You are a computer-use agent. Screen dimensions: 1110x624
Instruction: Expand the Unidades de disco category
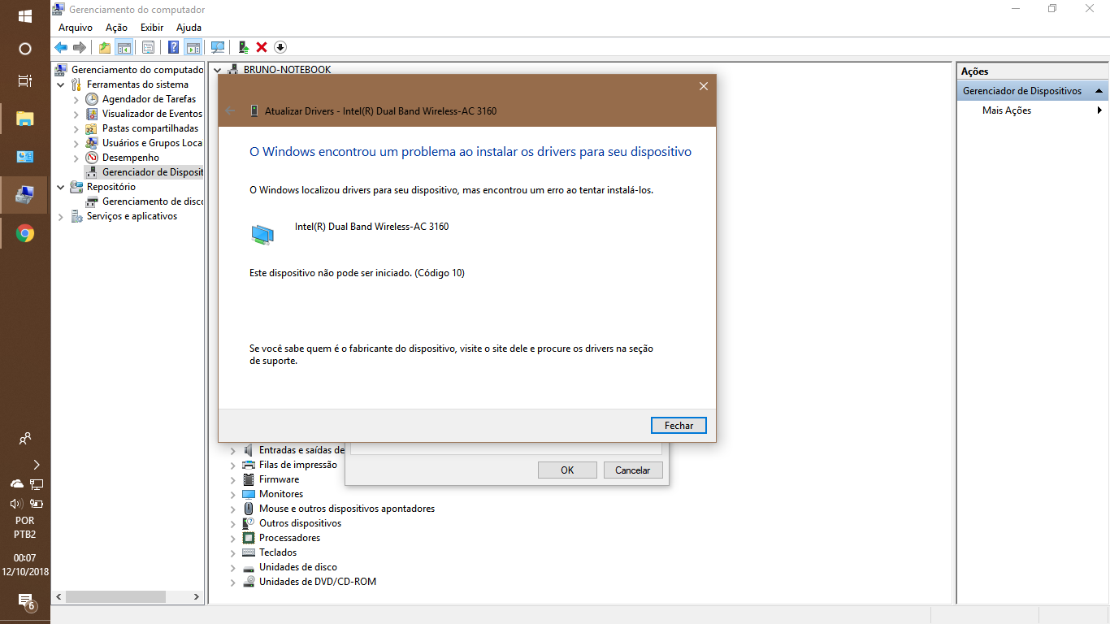(x=232, y=567)
